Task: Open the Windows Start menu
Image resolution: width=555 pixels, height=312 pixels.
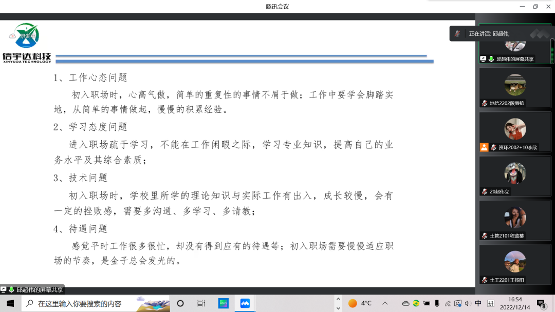Action: coord(10,303)
